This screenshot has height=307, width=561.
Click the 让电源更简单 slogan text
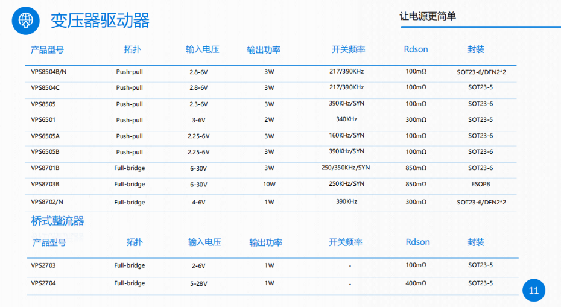click(428, 16)
